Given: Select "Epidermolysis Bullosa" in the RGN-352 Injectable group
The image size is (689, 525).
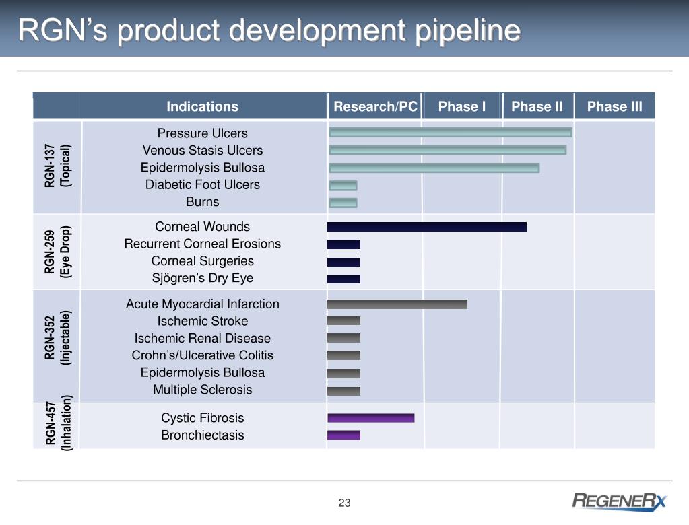Looking at the screenshot, I should tap(203, 372).
